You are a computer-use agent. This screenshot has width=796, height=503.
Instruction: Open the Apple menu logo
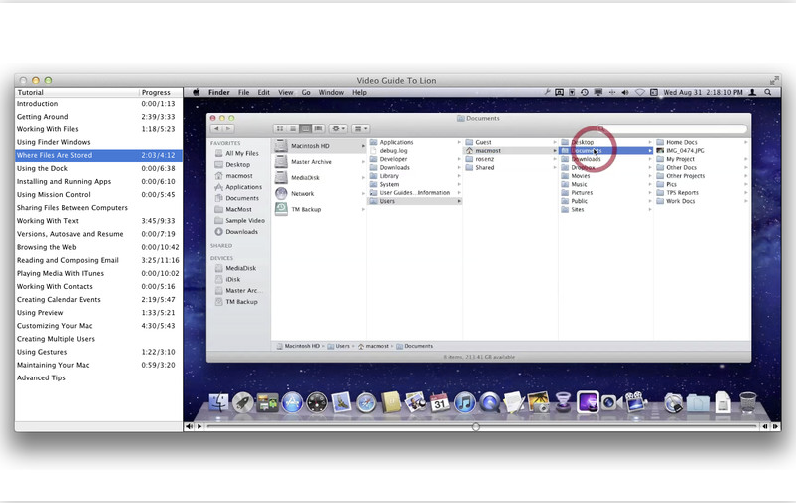point(196,92)
